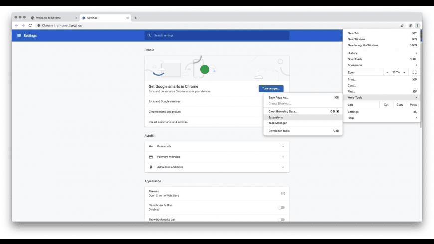Click Turn on sync button

(x=271, y=89)
